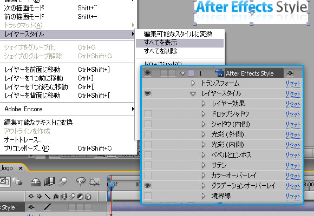Click the blue current-time indicator marker
This screenshot has height=216, width=314.
(111, 186)
